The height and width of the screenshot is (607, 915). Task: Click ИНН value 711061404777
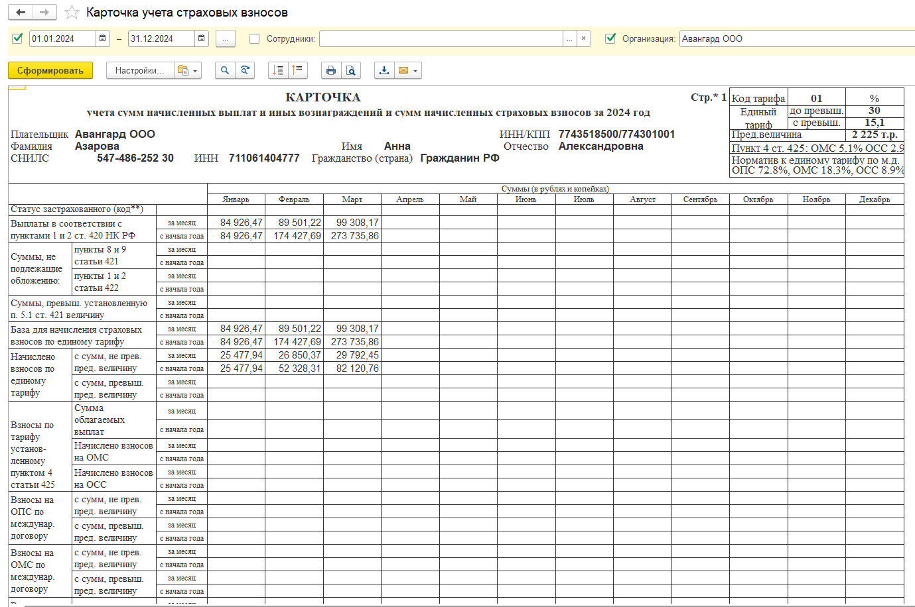264,158
